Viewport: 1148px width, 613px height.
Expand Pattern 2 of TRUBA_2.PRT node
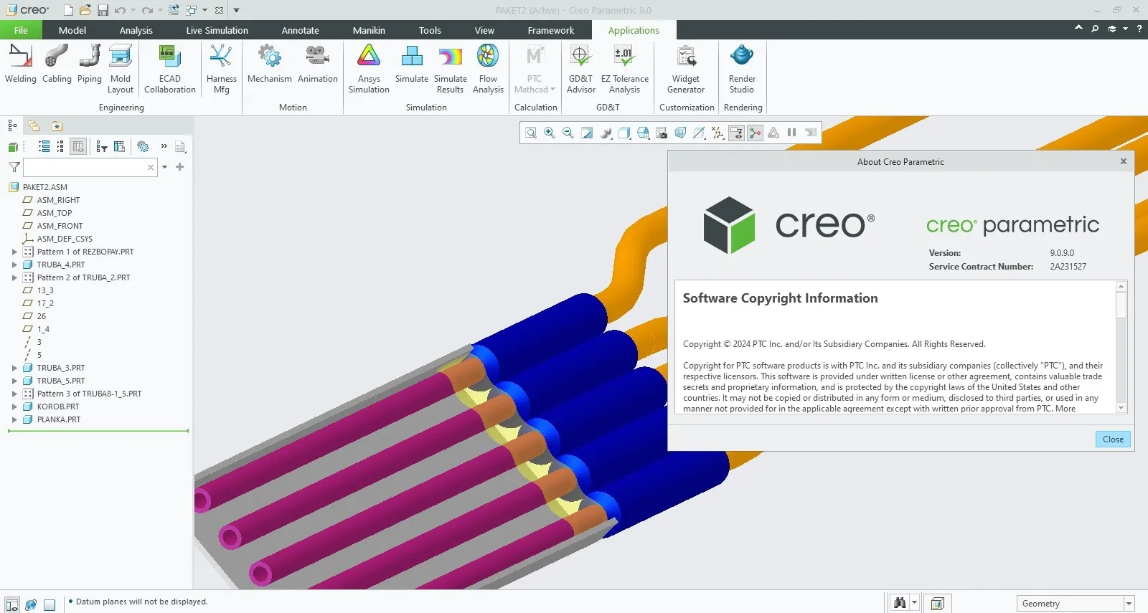point(14,277)
